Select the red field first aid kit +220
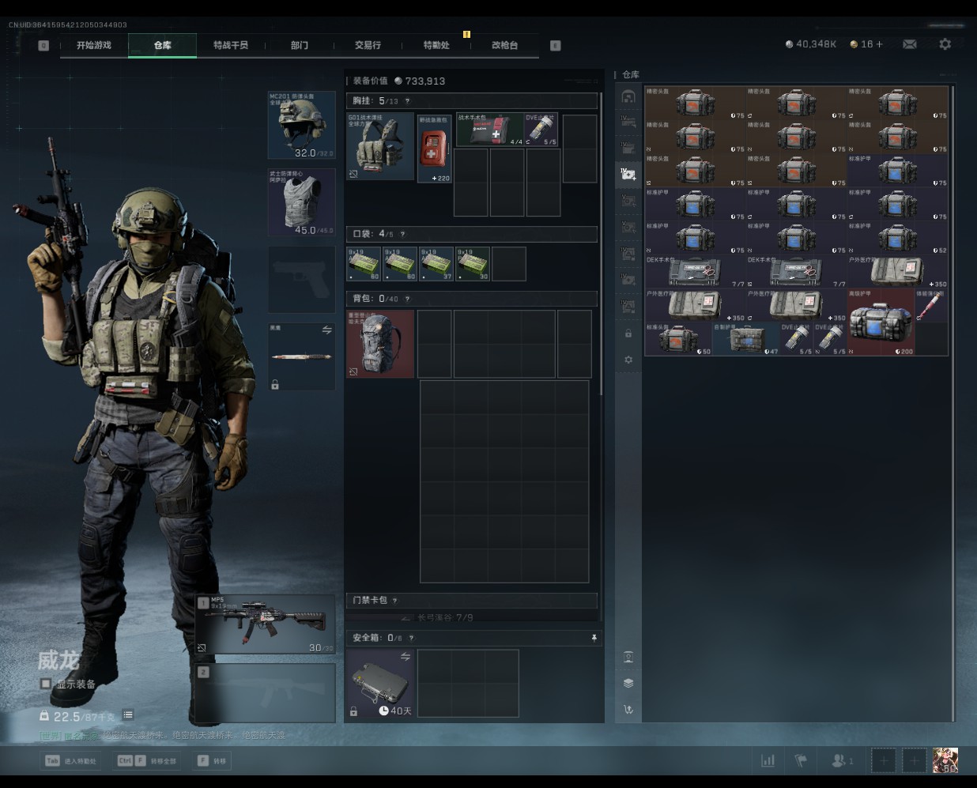This screenshot has height=788, width=977. [x=434, y=149]
